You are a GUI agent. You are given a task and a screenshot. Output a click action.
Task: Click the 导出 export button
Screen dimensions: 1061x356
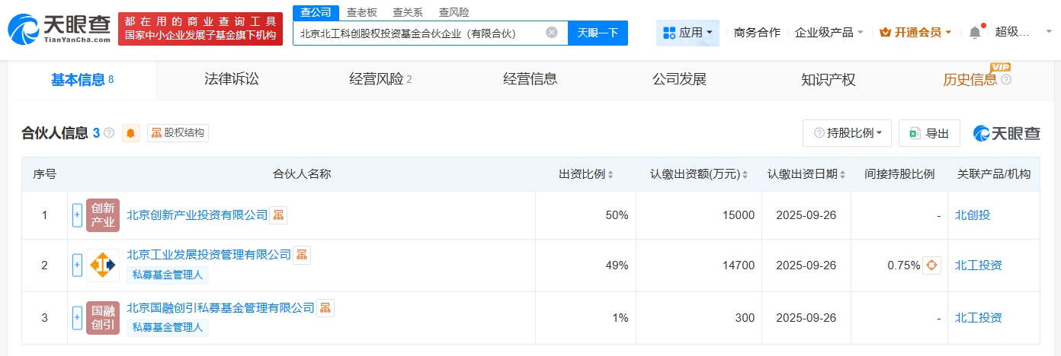(x=929, y=133)
